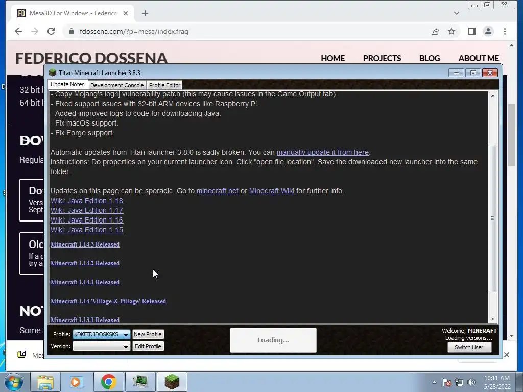Reload the fdossena.com page
Viewport: 523px width, 392px height.
click(51, 31)
